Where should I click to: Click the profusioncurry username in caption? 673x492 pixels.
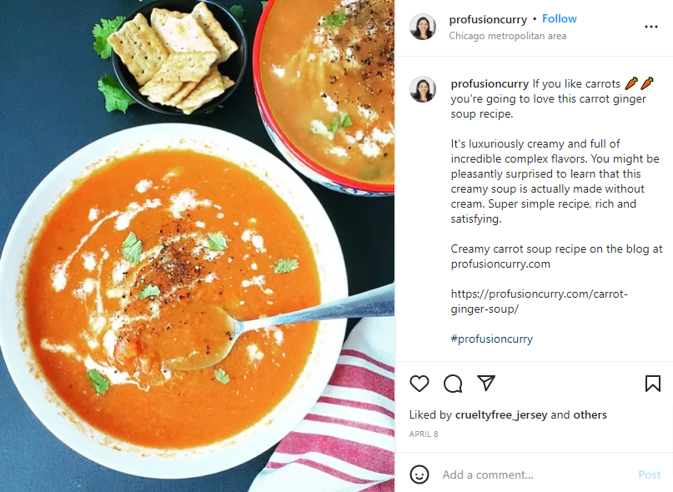(490, 83)
